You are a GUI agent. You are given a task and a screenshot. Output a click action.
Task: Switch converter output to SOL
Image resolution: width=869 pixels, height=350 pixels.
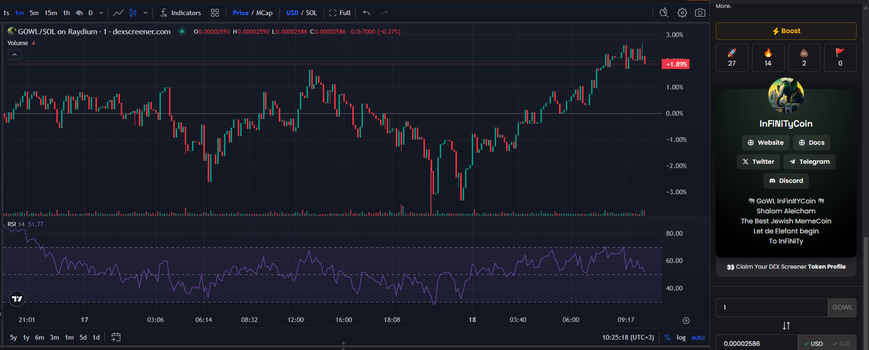[841, 344]
